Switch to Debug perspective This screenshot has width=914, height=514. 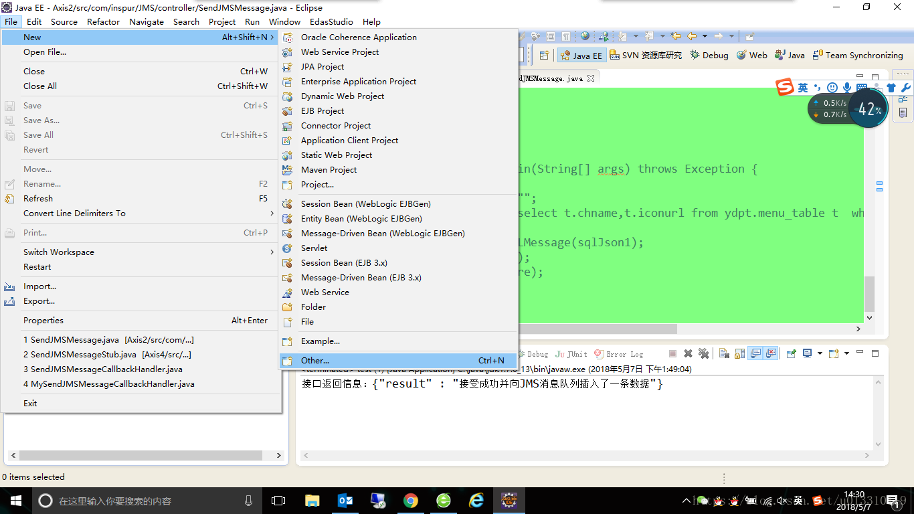pyautogui.click(x=709, y=56)
